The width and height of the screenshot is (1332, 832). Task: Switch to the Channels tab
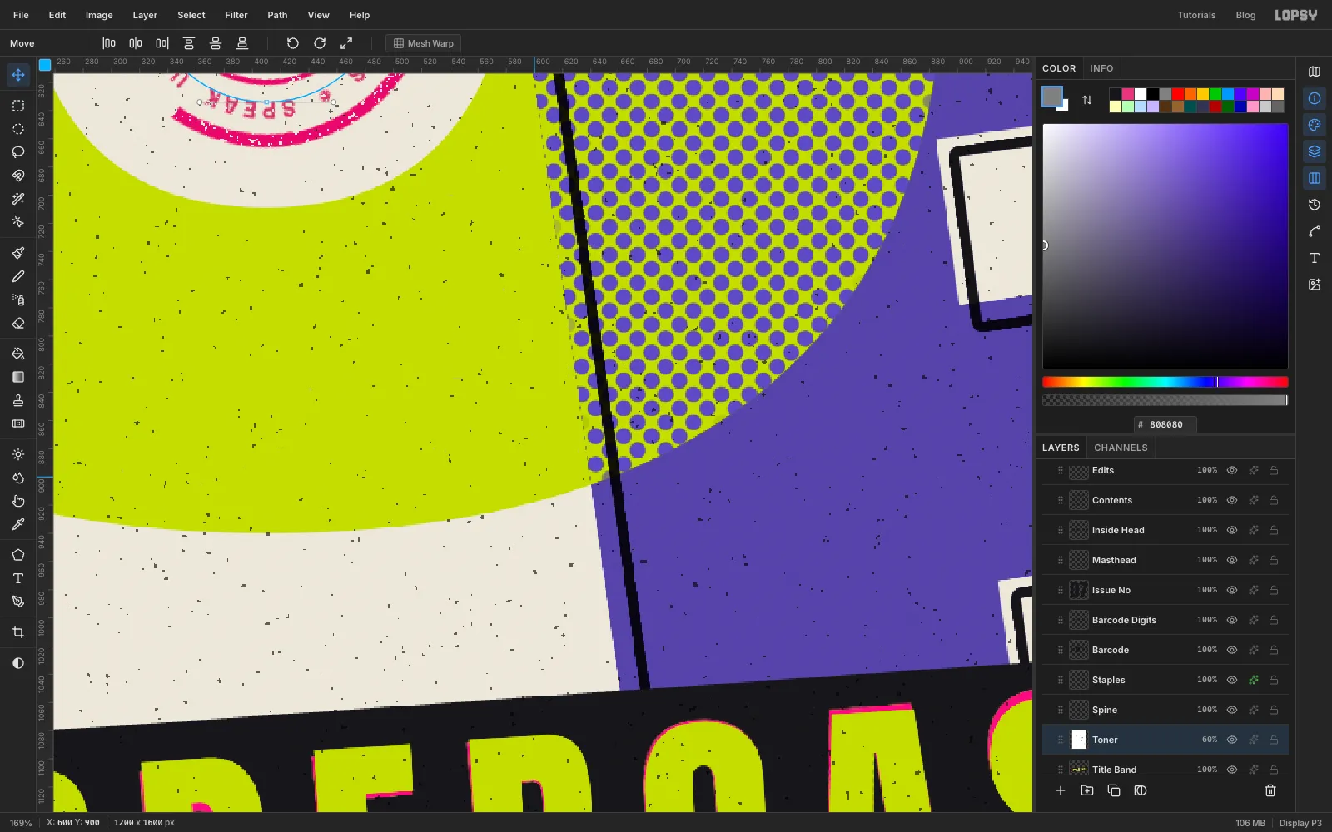1121,448
